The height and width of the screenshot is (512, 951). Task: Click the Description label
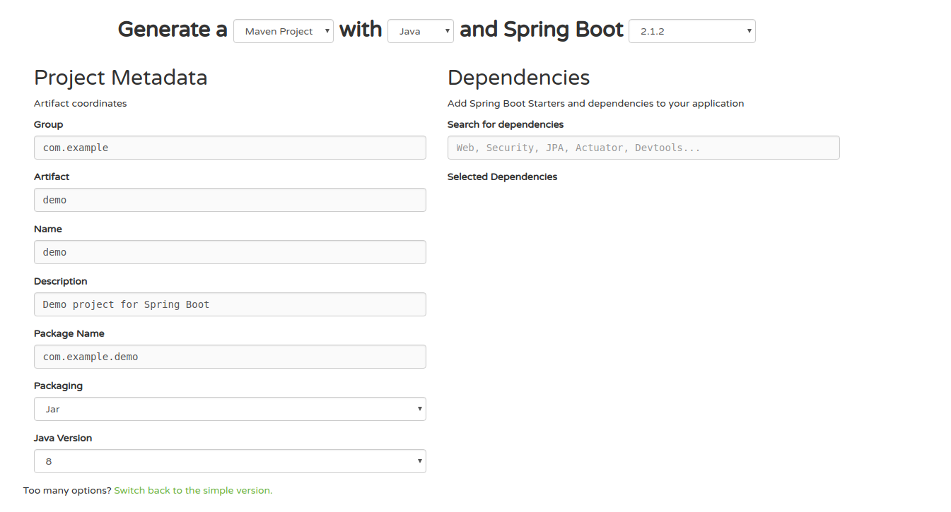(61, 281)
